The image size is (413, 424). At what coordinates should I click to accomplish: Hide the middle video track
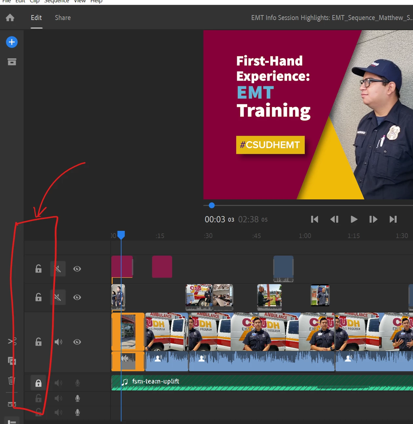tap(77, 297)
